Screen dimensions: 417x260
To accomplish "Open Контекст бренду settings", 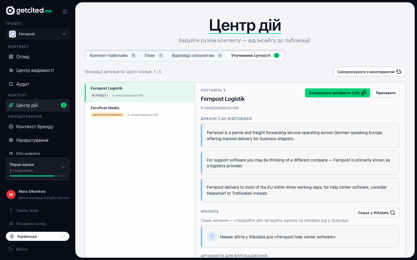I will [x=38, y=127].
